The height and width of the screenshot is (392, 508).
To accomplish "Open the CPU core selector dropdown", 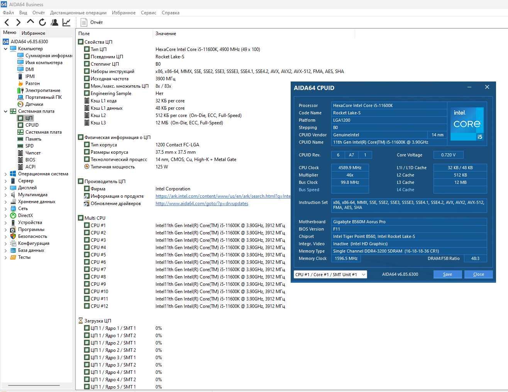I will (330, 274).
